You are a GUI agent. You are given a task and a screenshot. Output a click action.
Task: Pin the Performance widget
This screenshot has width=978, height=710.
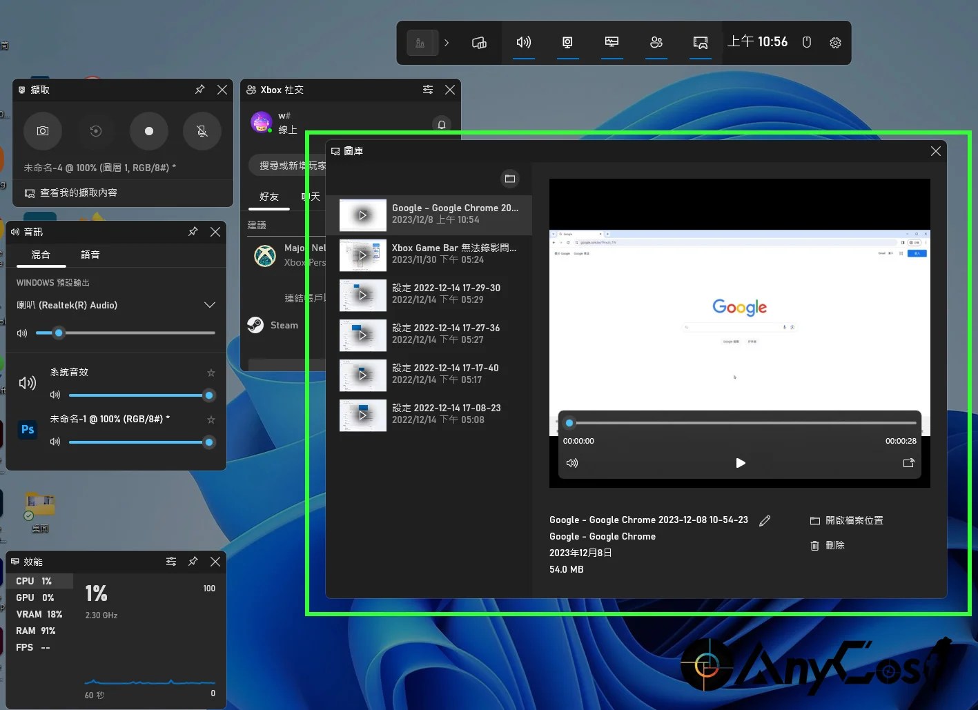(193, 562)
